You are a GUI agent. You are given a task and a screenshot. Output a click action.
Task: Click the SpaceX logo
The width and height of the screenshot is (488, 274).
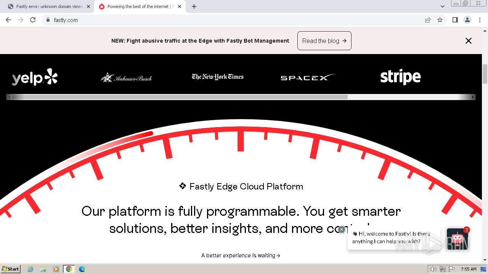308,77
